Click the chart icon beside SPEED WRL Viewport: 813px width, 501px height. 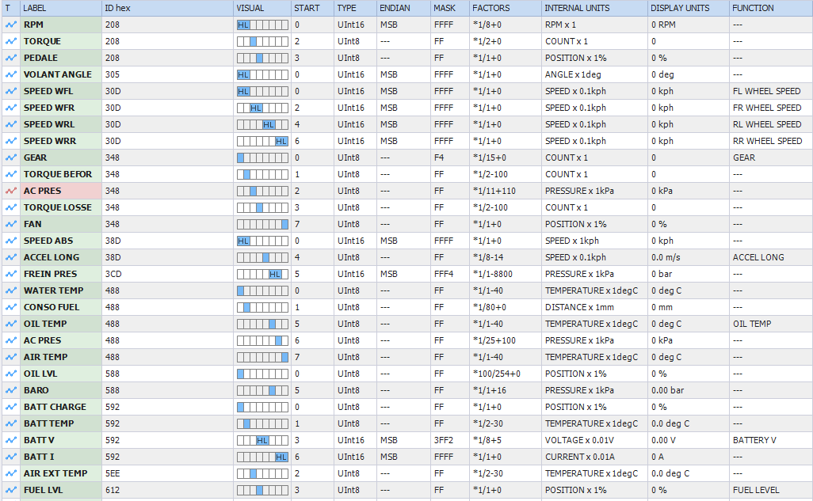tap(11, 123)
